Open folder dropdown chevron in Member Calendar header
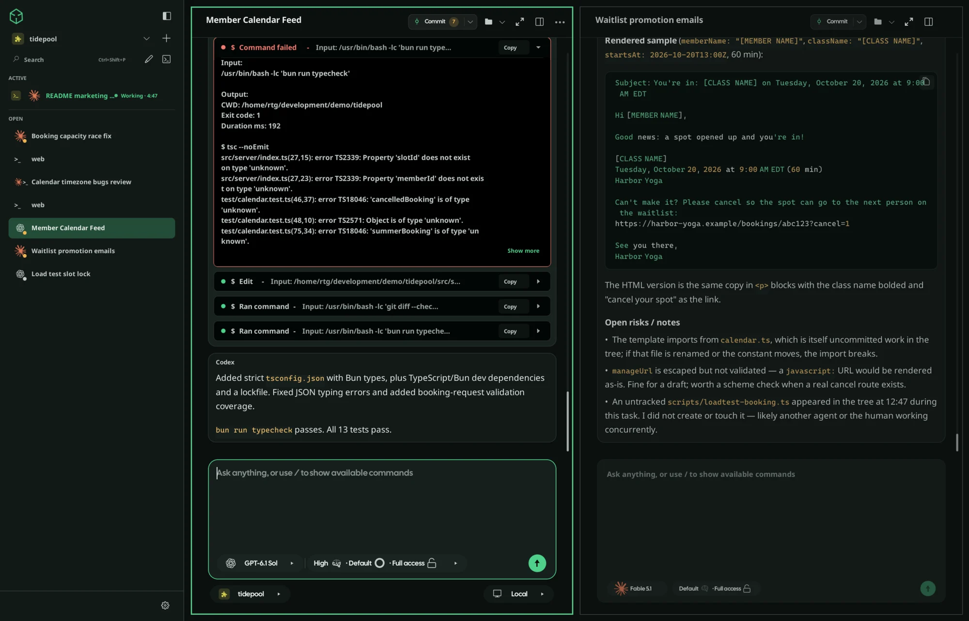Screen dimensions: 969x621 pos(502,22)
